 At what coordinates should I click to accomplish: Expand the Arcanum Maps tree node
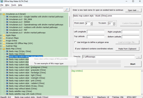(x=1, y=38)
